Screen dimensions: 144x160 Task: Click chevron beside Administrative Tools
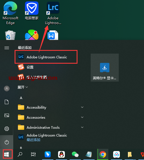82,127
